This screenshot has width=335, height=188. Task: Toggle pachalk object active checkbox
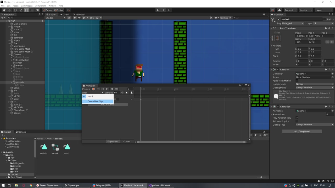(279, 19)
